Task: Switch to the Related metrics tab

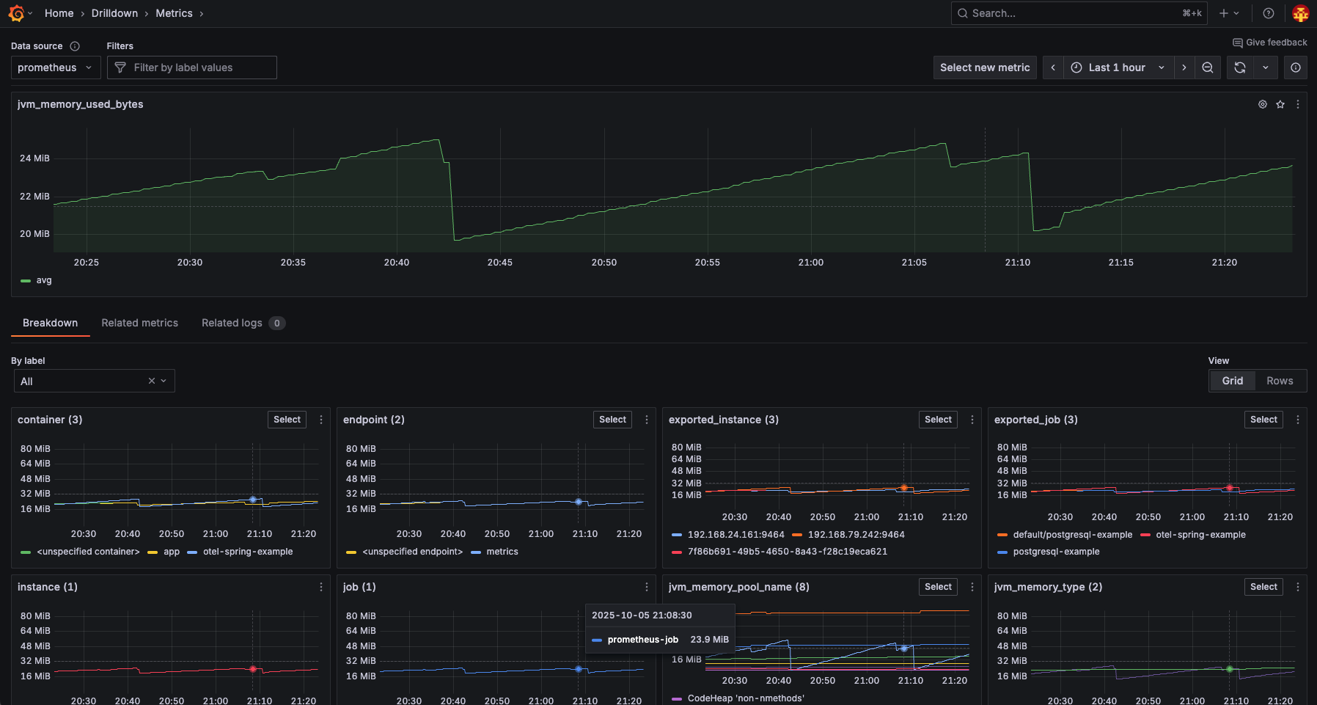Action: 139,323
